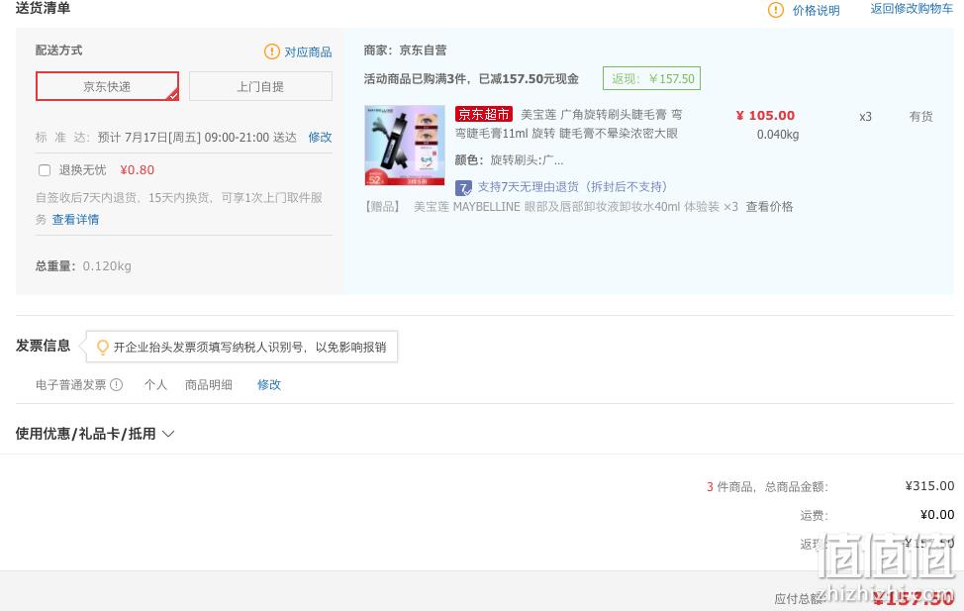Screen dimensions: 964x611
Task: Open the Maybelline mascara product thumbnail
Action: pyautogui.click(x=405, y=146)
